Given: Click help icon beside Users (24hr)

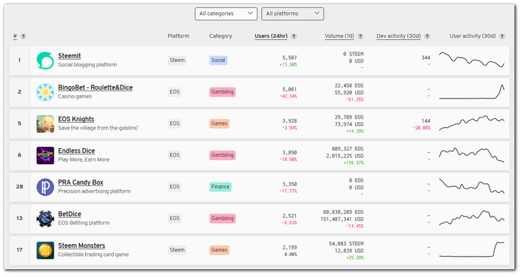Looking at the screenshot, I should (294, 37).
